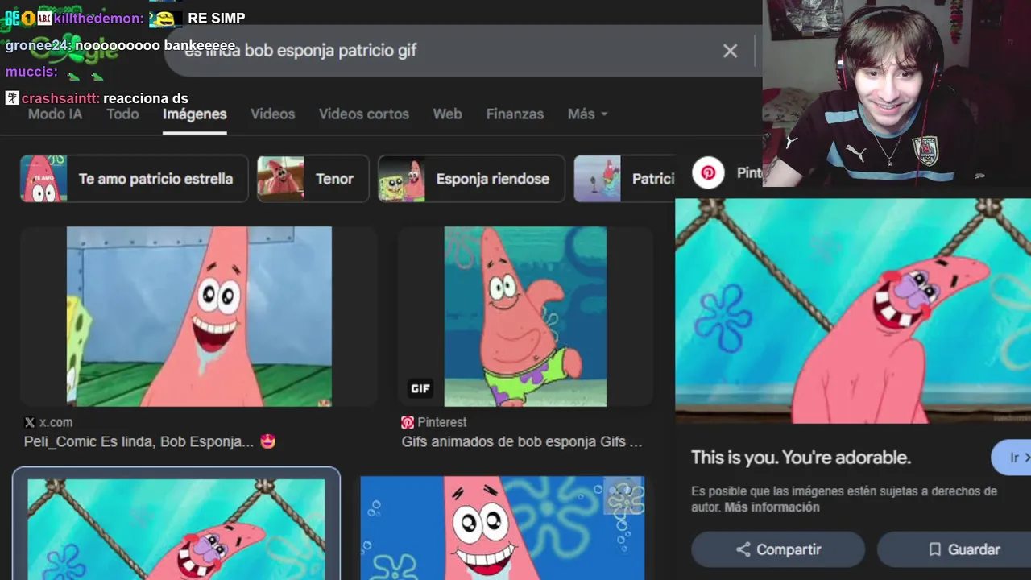Expand the Más dropdown menu

[x=587, y=114]
